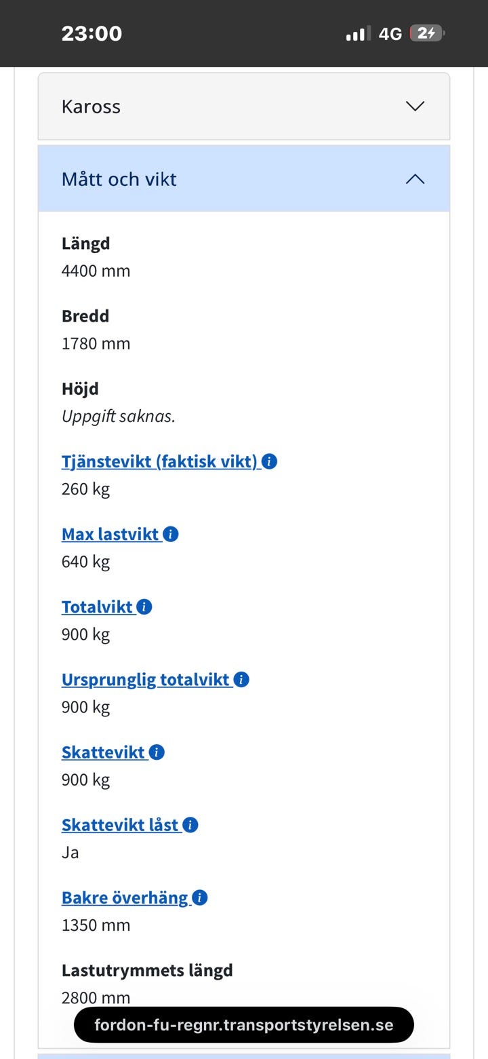Open the Ursprunglig totalvikt link
The width and height of the screenshot is (488, 1059).
click(x=146, y=680)
